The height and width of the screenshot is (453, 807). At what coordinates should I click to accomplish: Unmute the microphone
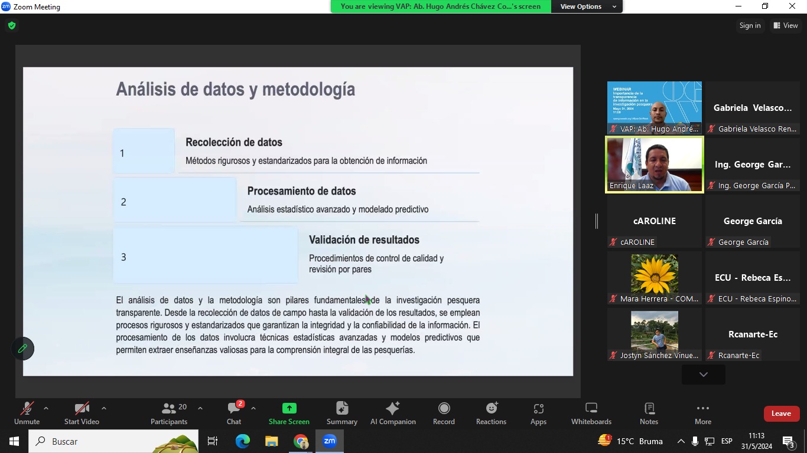coord(27,413)
